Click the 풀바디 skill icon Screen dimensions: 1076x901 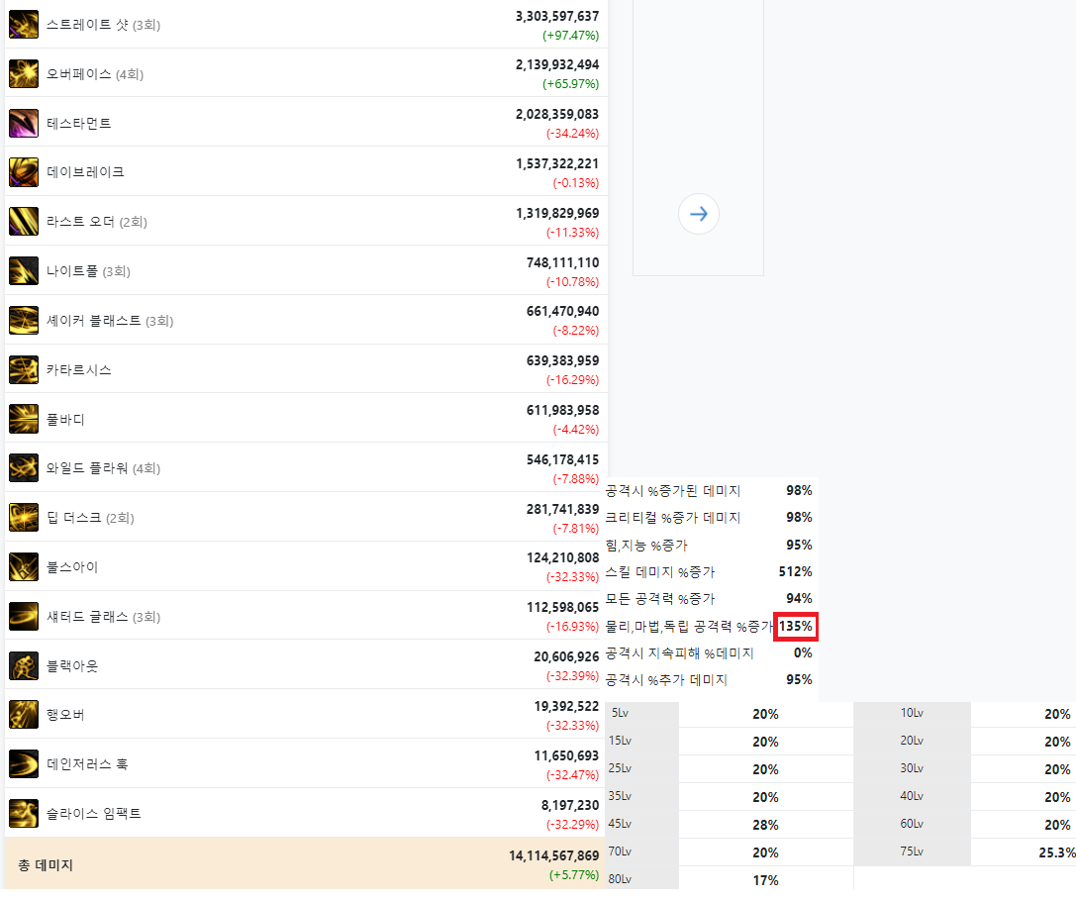pyautogui.click(x=24, y=419)
